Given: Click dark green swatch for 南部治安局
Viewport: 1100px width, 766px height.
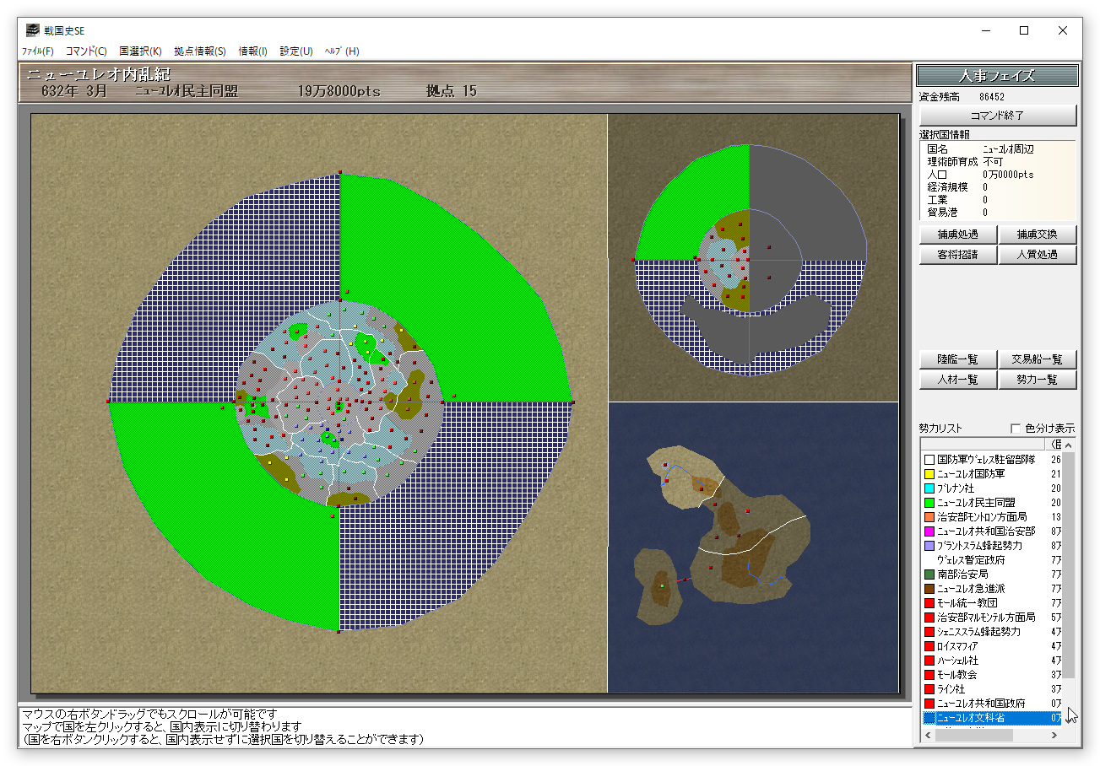Looking at the screenshot, I should [929, 574].
